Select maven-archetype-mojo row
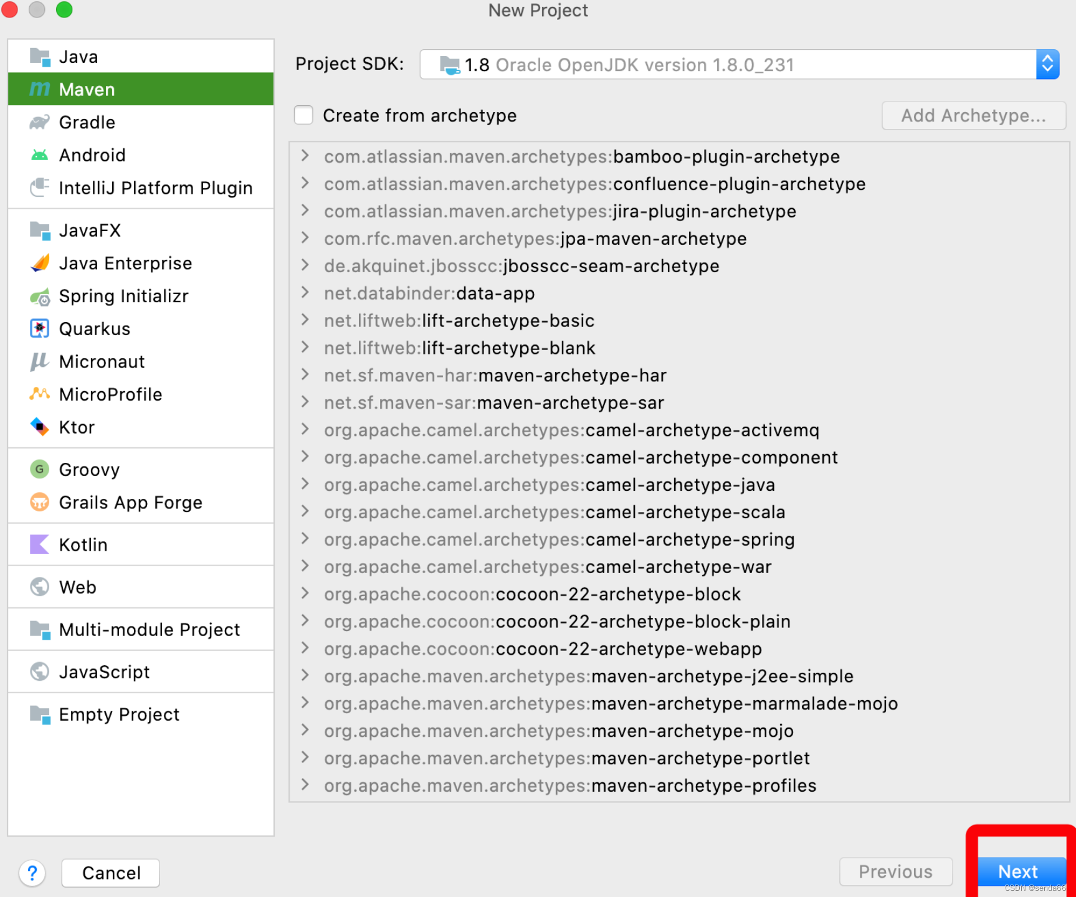Viewport: 1076px width, 897px height. click(679, 731)
